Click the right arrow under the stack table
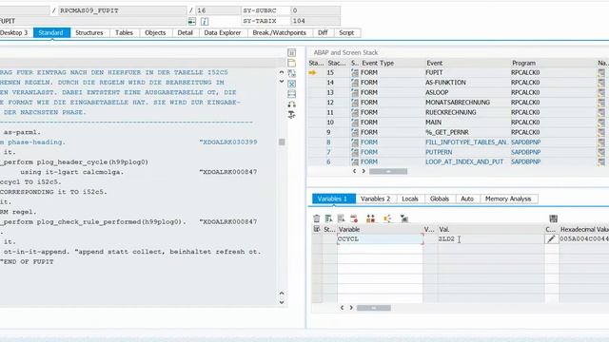This screenshot has height=342, width=609. click(x=363, y=171)
